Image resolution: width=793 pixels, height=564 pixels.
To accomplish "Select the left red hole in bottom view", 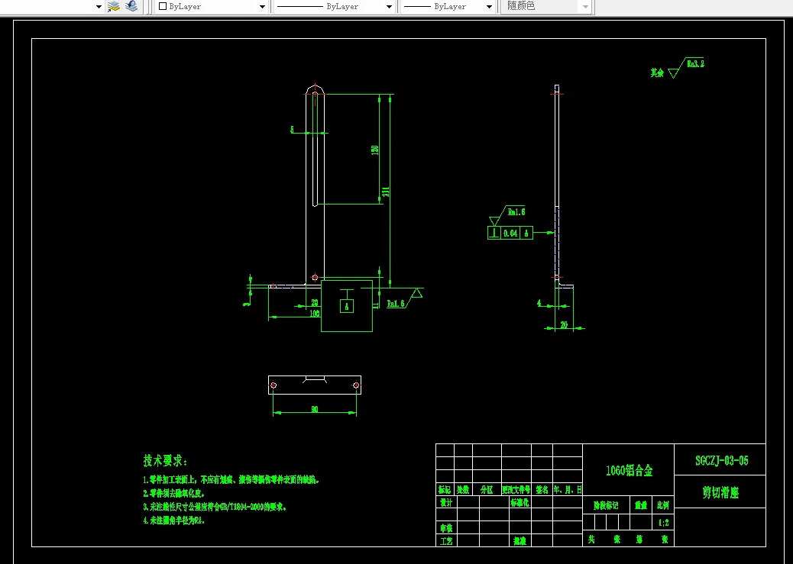I will (274, 385).
